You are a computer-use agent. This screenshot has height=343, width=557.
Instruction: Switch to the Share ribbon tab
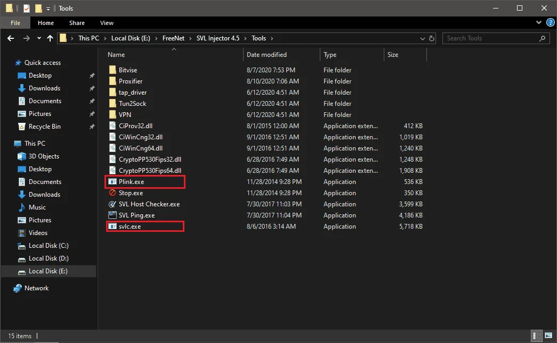tap(77, 23)
